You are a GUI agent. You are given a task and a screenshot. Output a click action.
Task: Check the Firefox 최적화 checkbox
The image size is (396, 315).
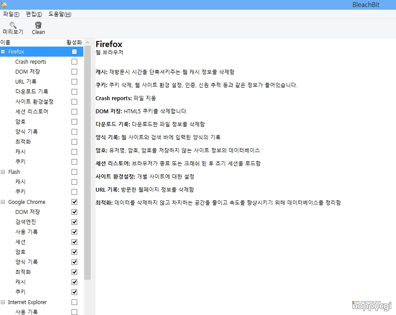[74, 142]
